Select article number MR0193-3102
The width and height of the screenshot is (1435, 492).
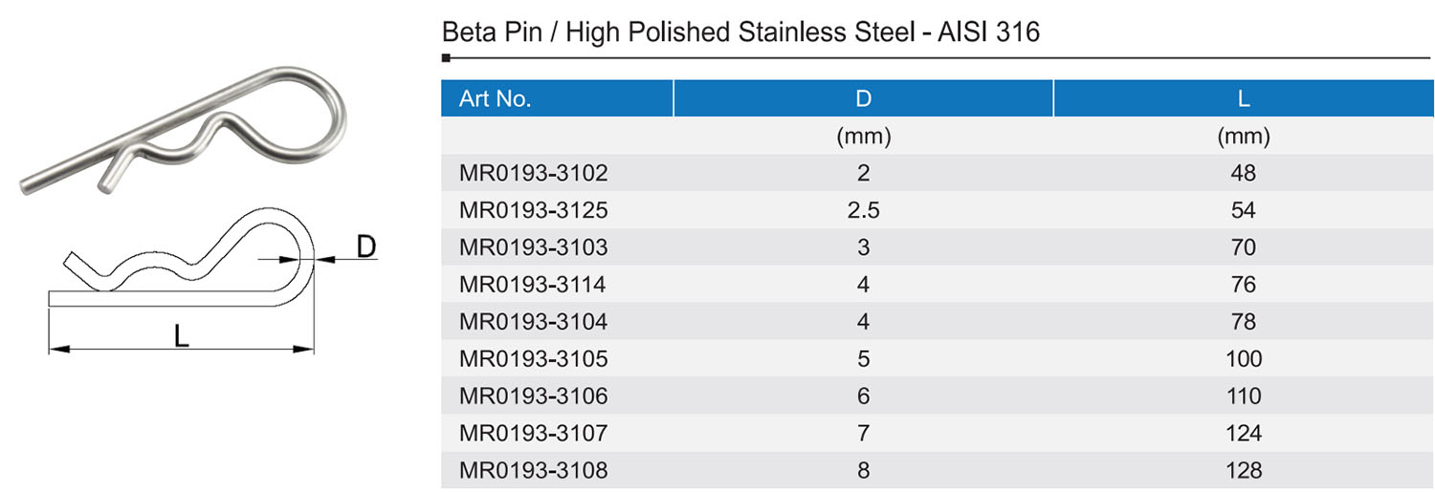click(533, 174)
